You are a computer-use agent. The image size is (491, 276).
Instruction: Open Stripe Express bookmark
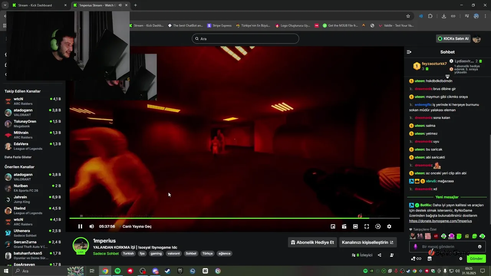click(219, 26)
